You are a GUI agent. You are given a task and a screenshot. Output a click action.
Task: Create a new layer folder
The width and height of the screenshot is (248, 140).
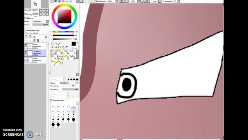click(x=34, y=37)
